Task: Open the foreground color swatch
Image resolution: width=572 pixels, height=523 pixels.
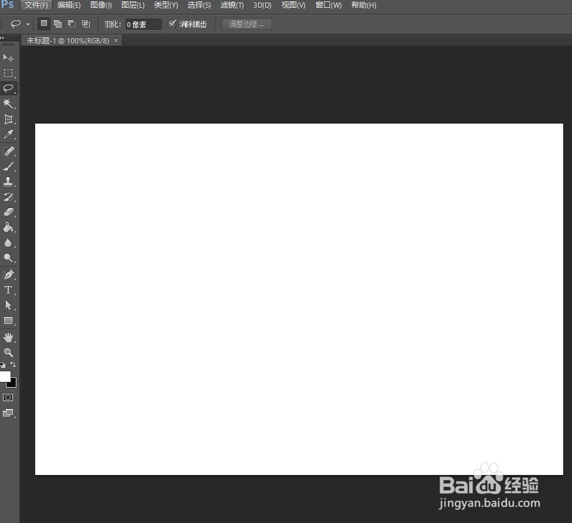Action: point(5,376)
